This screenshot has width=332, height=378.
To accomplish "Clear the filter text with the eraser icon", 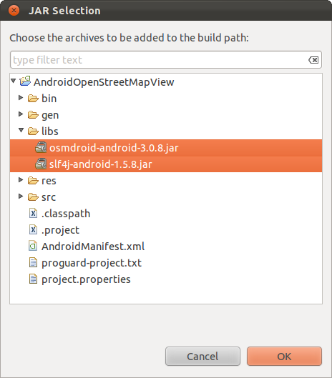I will click(x=313, y=60).
